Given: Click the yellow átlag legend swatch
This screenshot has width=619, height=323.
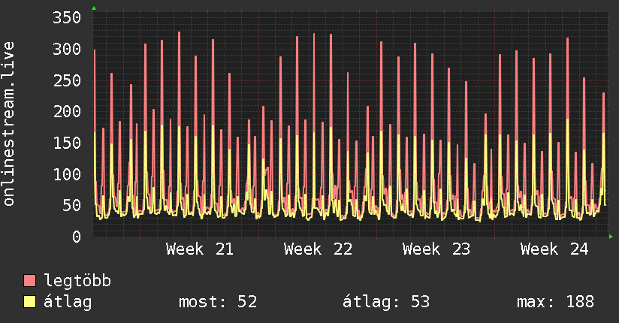Looking at the screenshot, I should [29, 301].
